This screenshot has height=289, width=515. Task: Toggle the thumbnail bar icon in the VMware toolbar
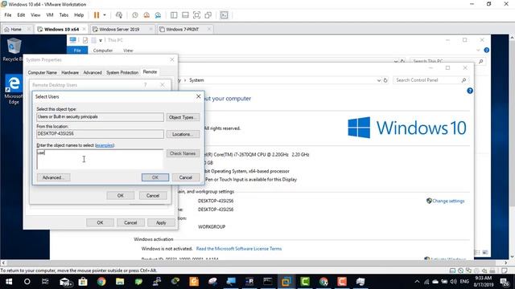(185, 15)
